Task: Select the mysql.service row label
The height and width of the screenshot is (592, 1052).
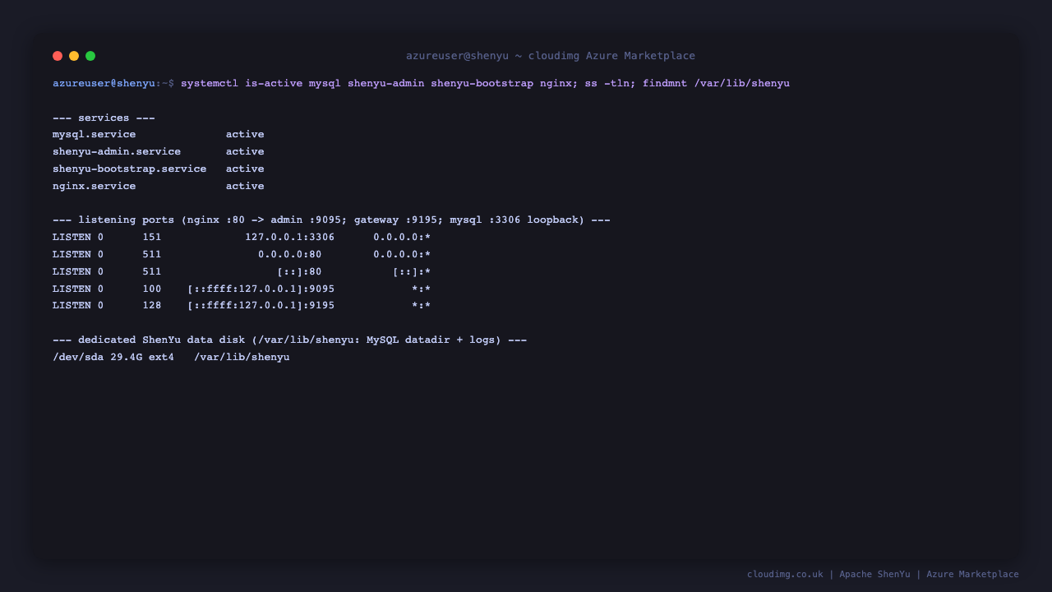Action: click(x=95, y=134)
